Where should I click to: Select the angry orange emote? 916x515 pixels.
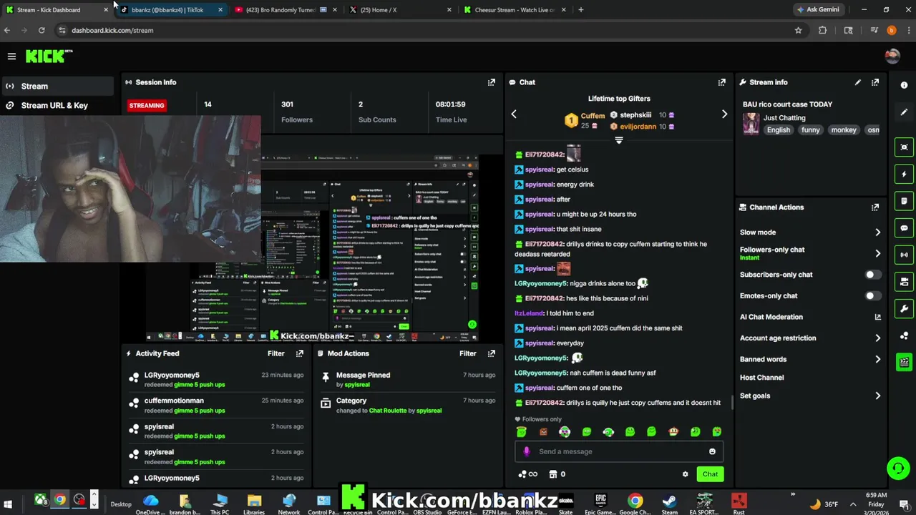543,432
